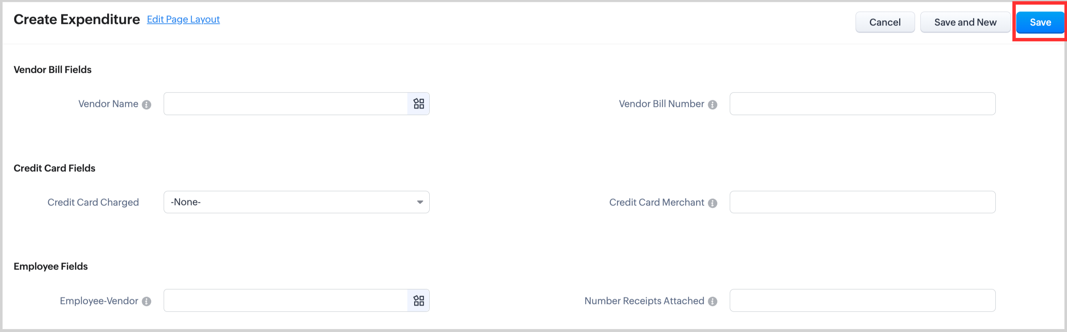
Task: Focus the Vendor Name input field
Action: (x=286, y=103)
